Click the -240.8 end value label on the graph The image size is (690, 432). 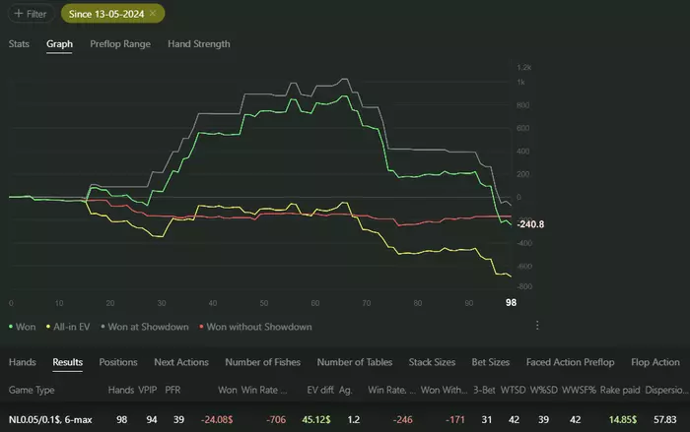coord(502,224)
